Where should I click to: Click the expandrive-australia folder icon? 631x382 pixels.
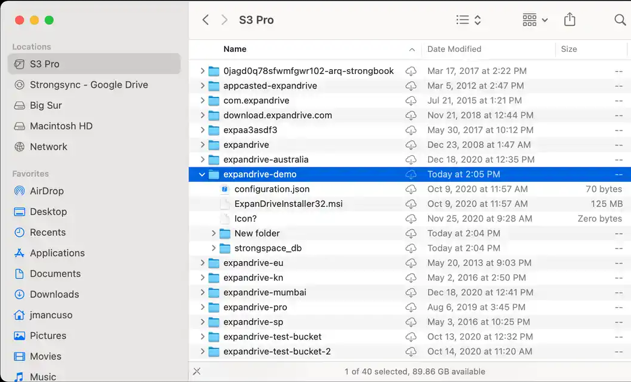[214, 159]
